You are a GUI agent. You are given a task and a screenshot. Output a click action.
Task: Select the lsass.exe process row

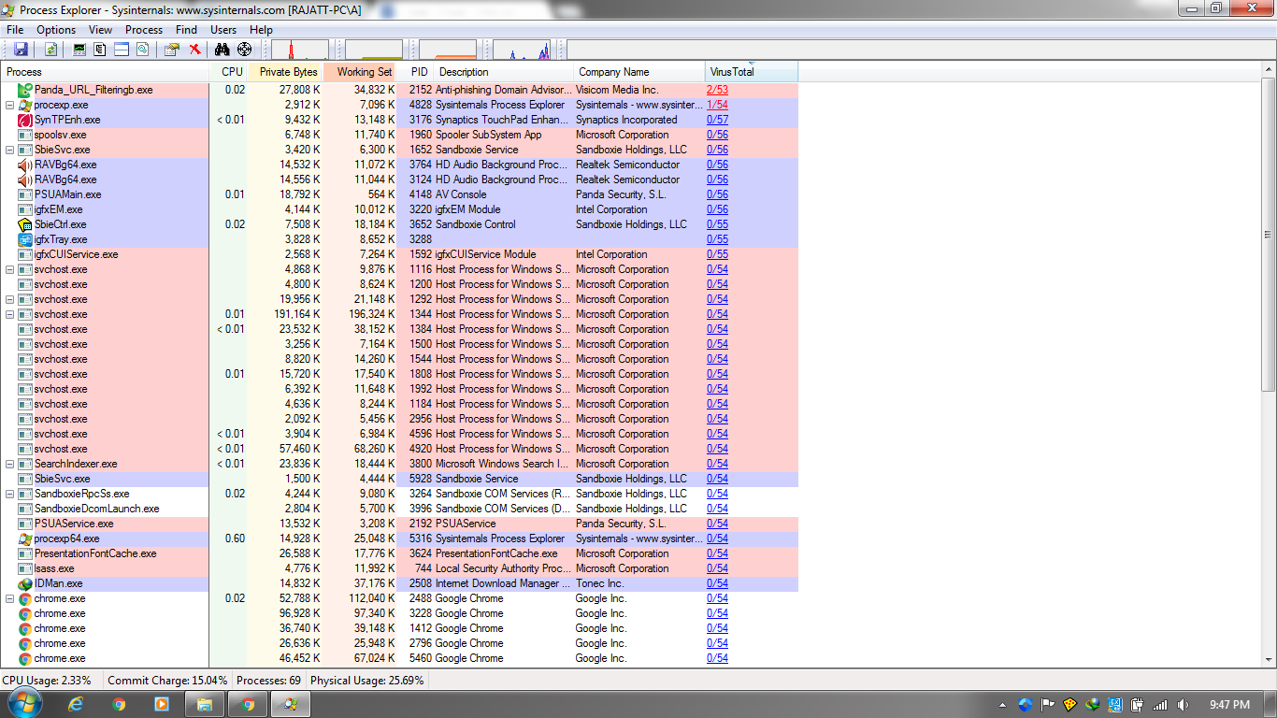click(401, 568)
